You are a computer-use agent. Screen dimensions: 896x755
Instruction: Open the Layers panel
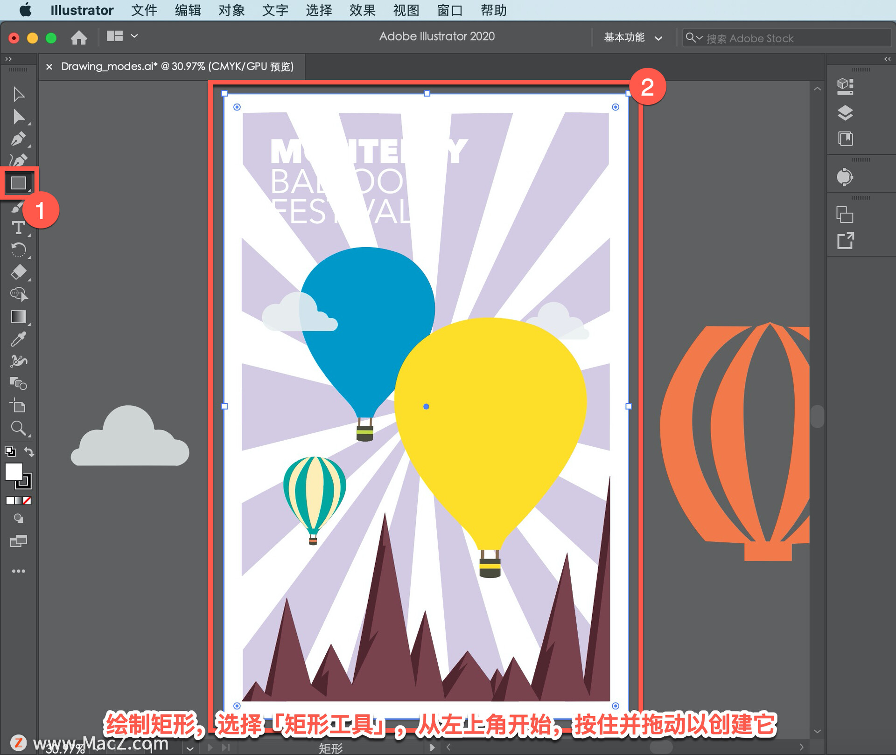pyautogui.click(x=845, y=113)
